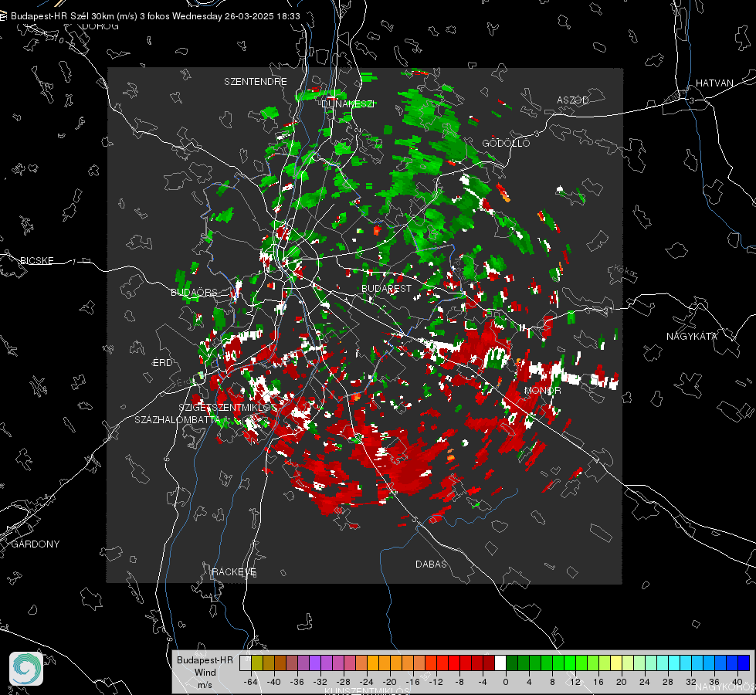Select the white zero-velocity legend swatch
Screen dimensions: 756x695
500,663
